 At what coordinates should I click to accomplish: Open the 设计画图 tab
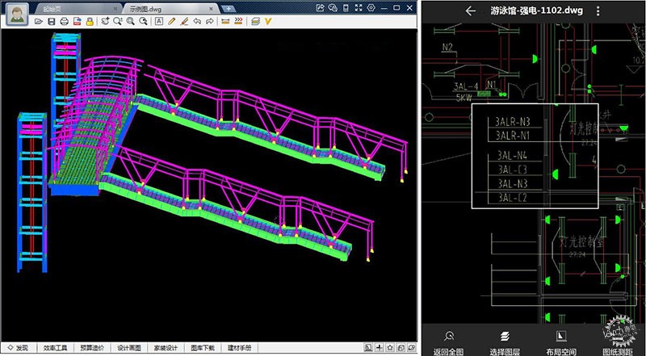click(129, 348)
